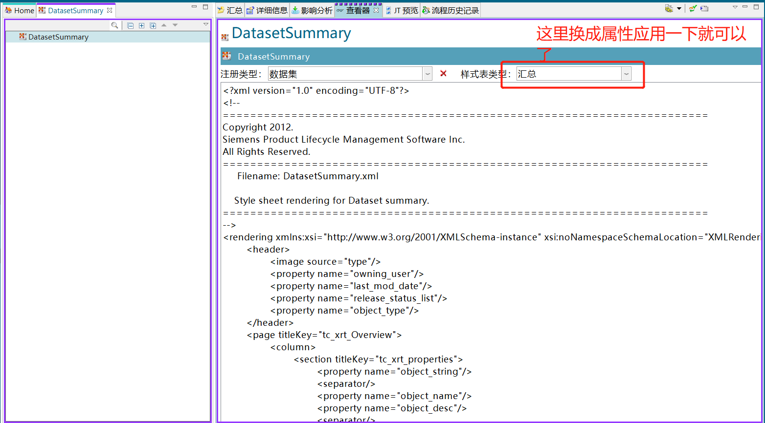Click the 'Filename: DatasetSummary.xml' line
765x423 pixels.
308,176
